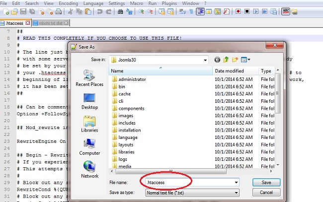This screenshot has height=202, width=323.
Task: Open the Plugins menu
Action: (169, 3)
